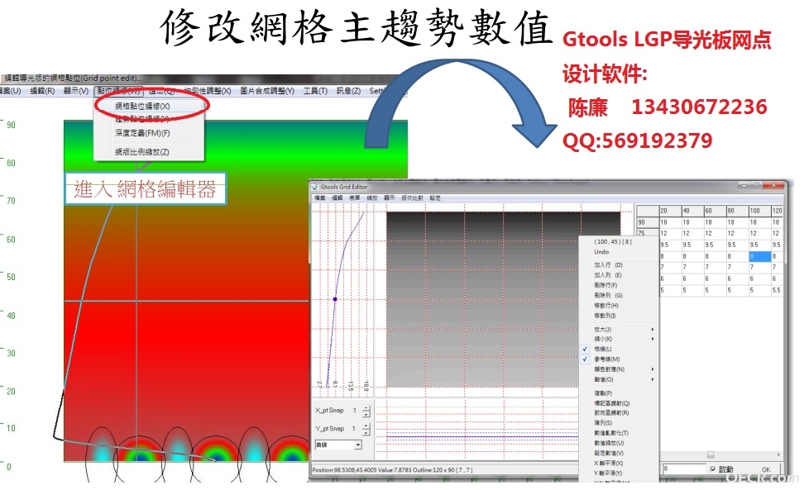Increase the X_pt Snap stepper value
This screenshot has height=490, width=809.
tap(366, 408)
